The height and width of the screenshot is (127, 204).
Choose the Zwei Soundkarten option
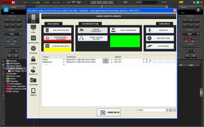pyautogui.click(x=125, y=30)
